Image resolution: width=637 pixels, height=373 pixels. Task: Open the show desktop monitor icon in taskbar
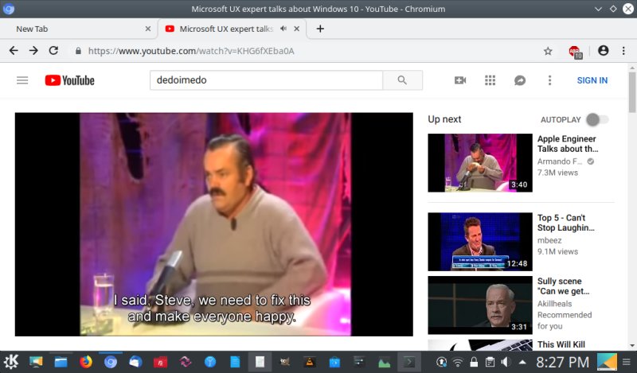(x=36, y=362)
